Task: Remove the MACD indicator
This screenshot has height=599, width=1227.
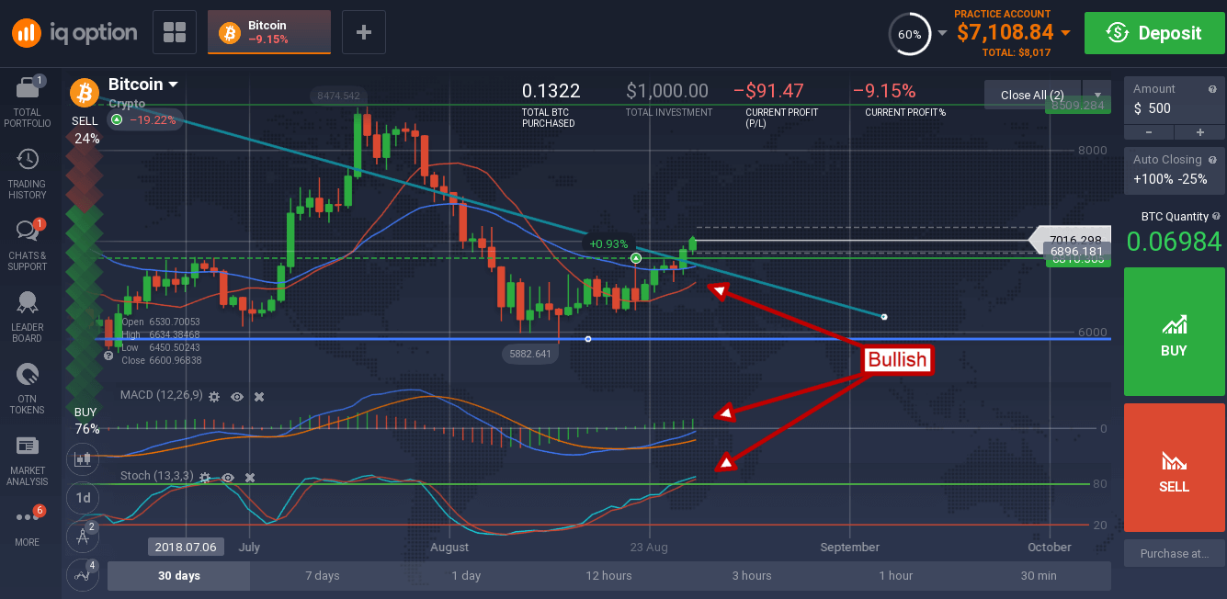Action: click(x=259, y=396)
